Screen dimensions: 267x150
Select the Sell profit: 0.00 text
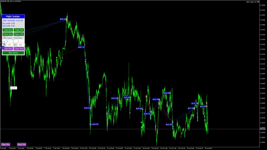[x=9, y=26]
